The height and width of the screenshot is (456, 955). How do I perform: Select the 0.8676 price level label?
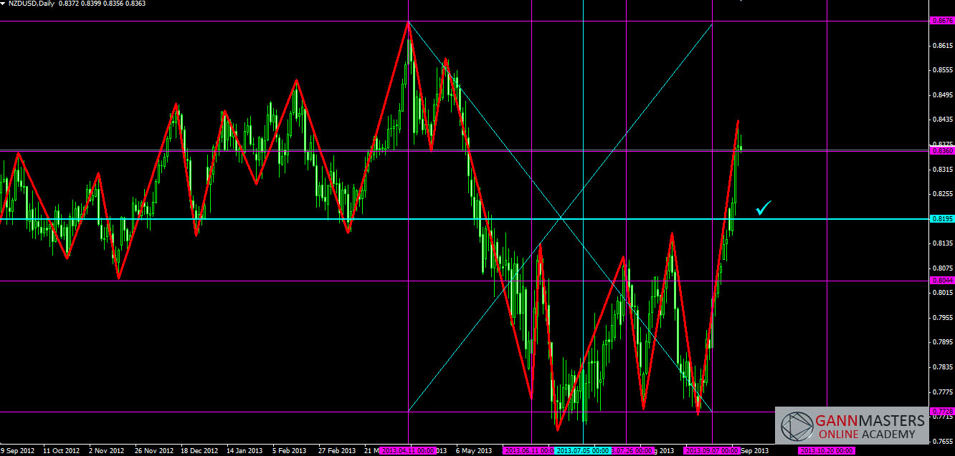pos(941,21)
